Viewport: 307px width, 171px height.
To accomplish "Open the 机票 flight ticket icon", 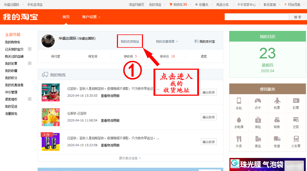I will coord(277,100).
